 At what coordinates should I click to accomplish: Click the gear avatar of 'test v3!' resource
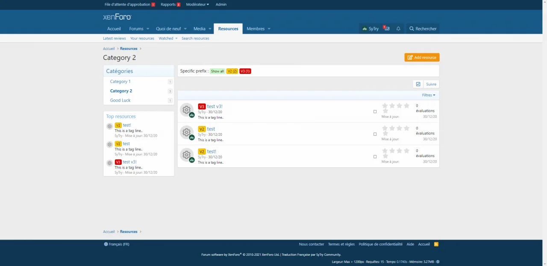click(186, 110)
